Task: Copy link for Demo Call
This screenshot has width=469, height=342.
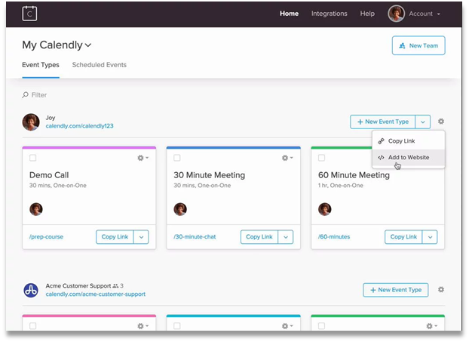Action: click(115, 237)
